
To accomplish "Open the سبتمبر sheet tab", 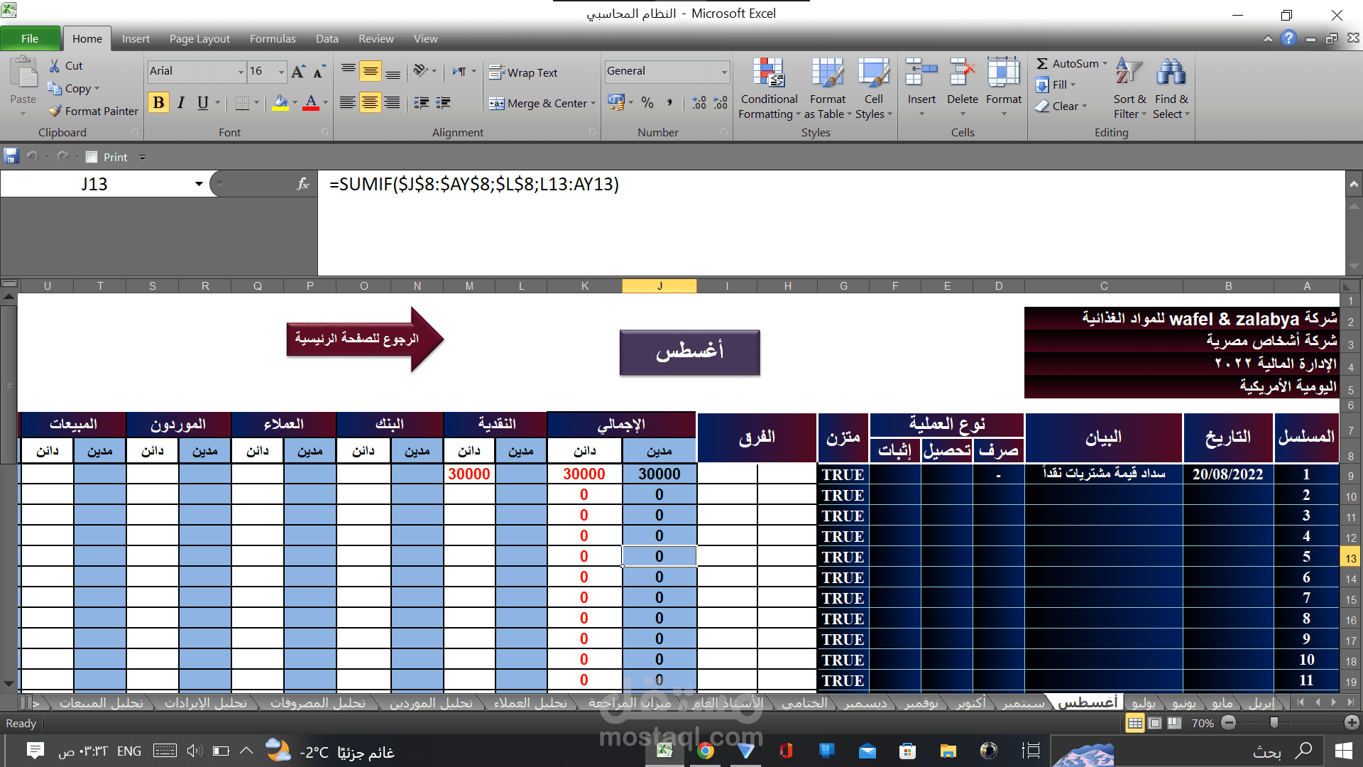I will [x=1023, y=703].
